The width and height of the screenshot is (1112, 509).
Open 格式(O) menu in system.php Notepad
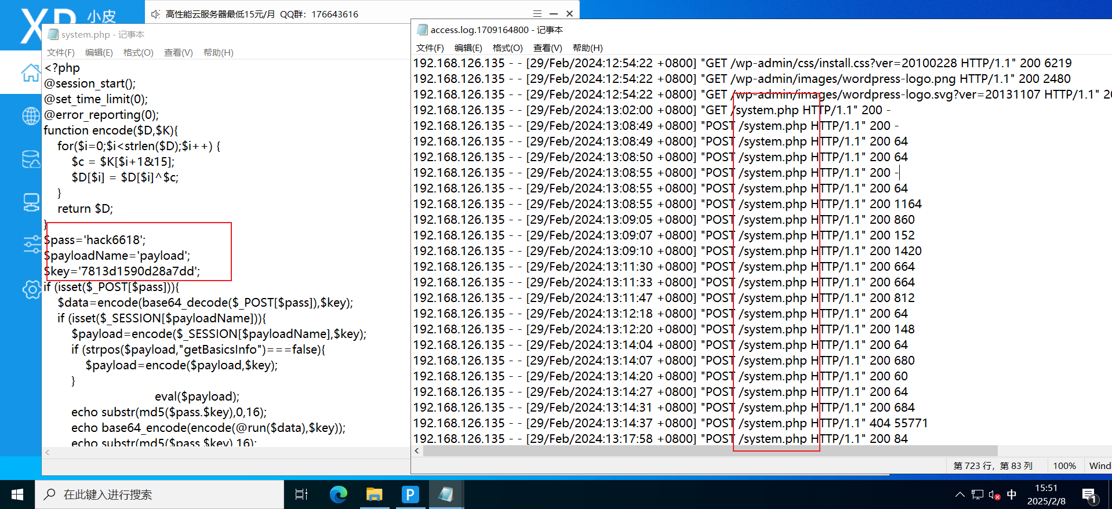tap(139, 53)
